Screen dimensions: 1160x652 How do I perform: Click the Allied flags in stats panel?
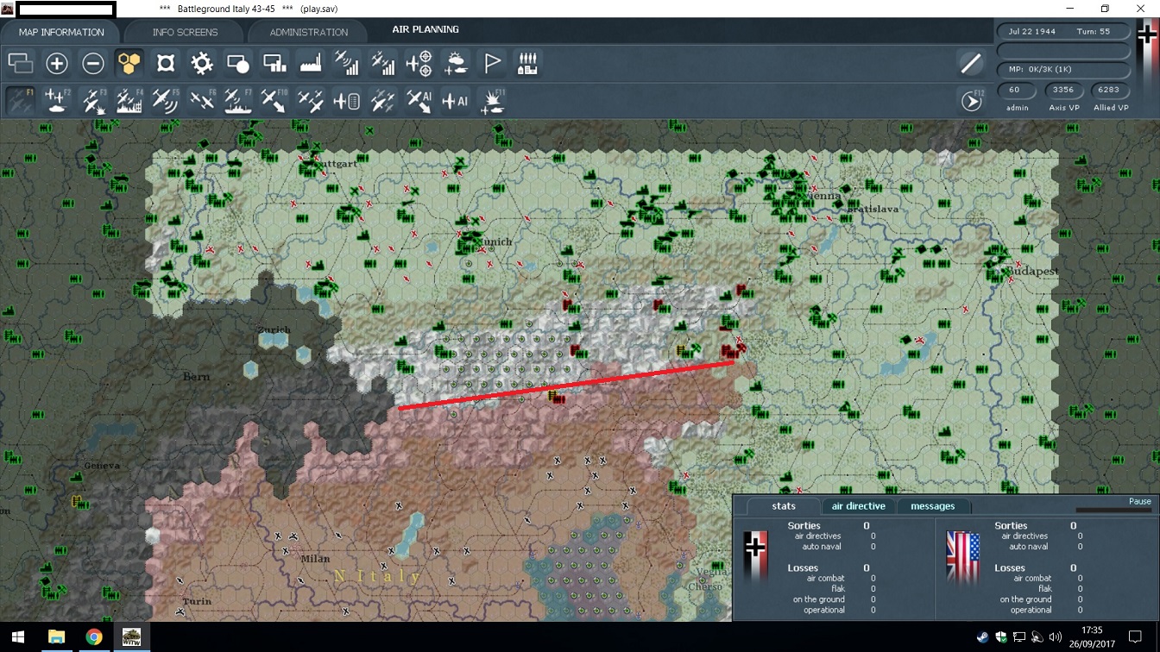(x=963, y=557)
